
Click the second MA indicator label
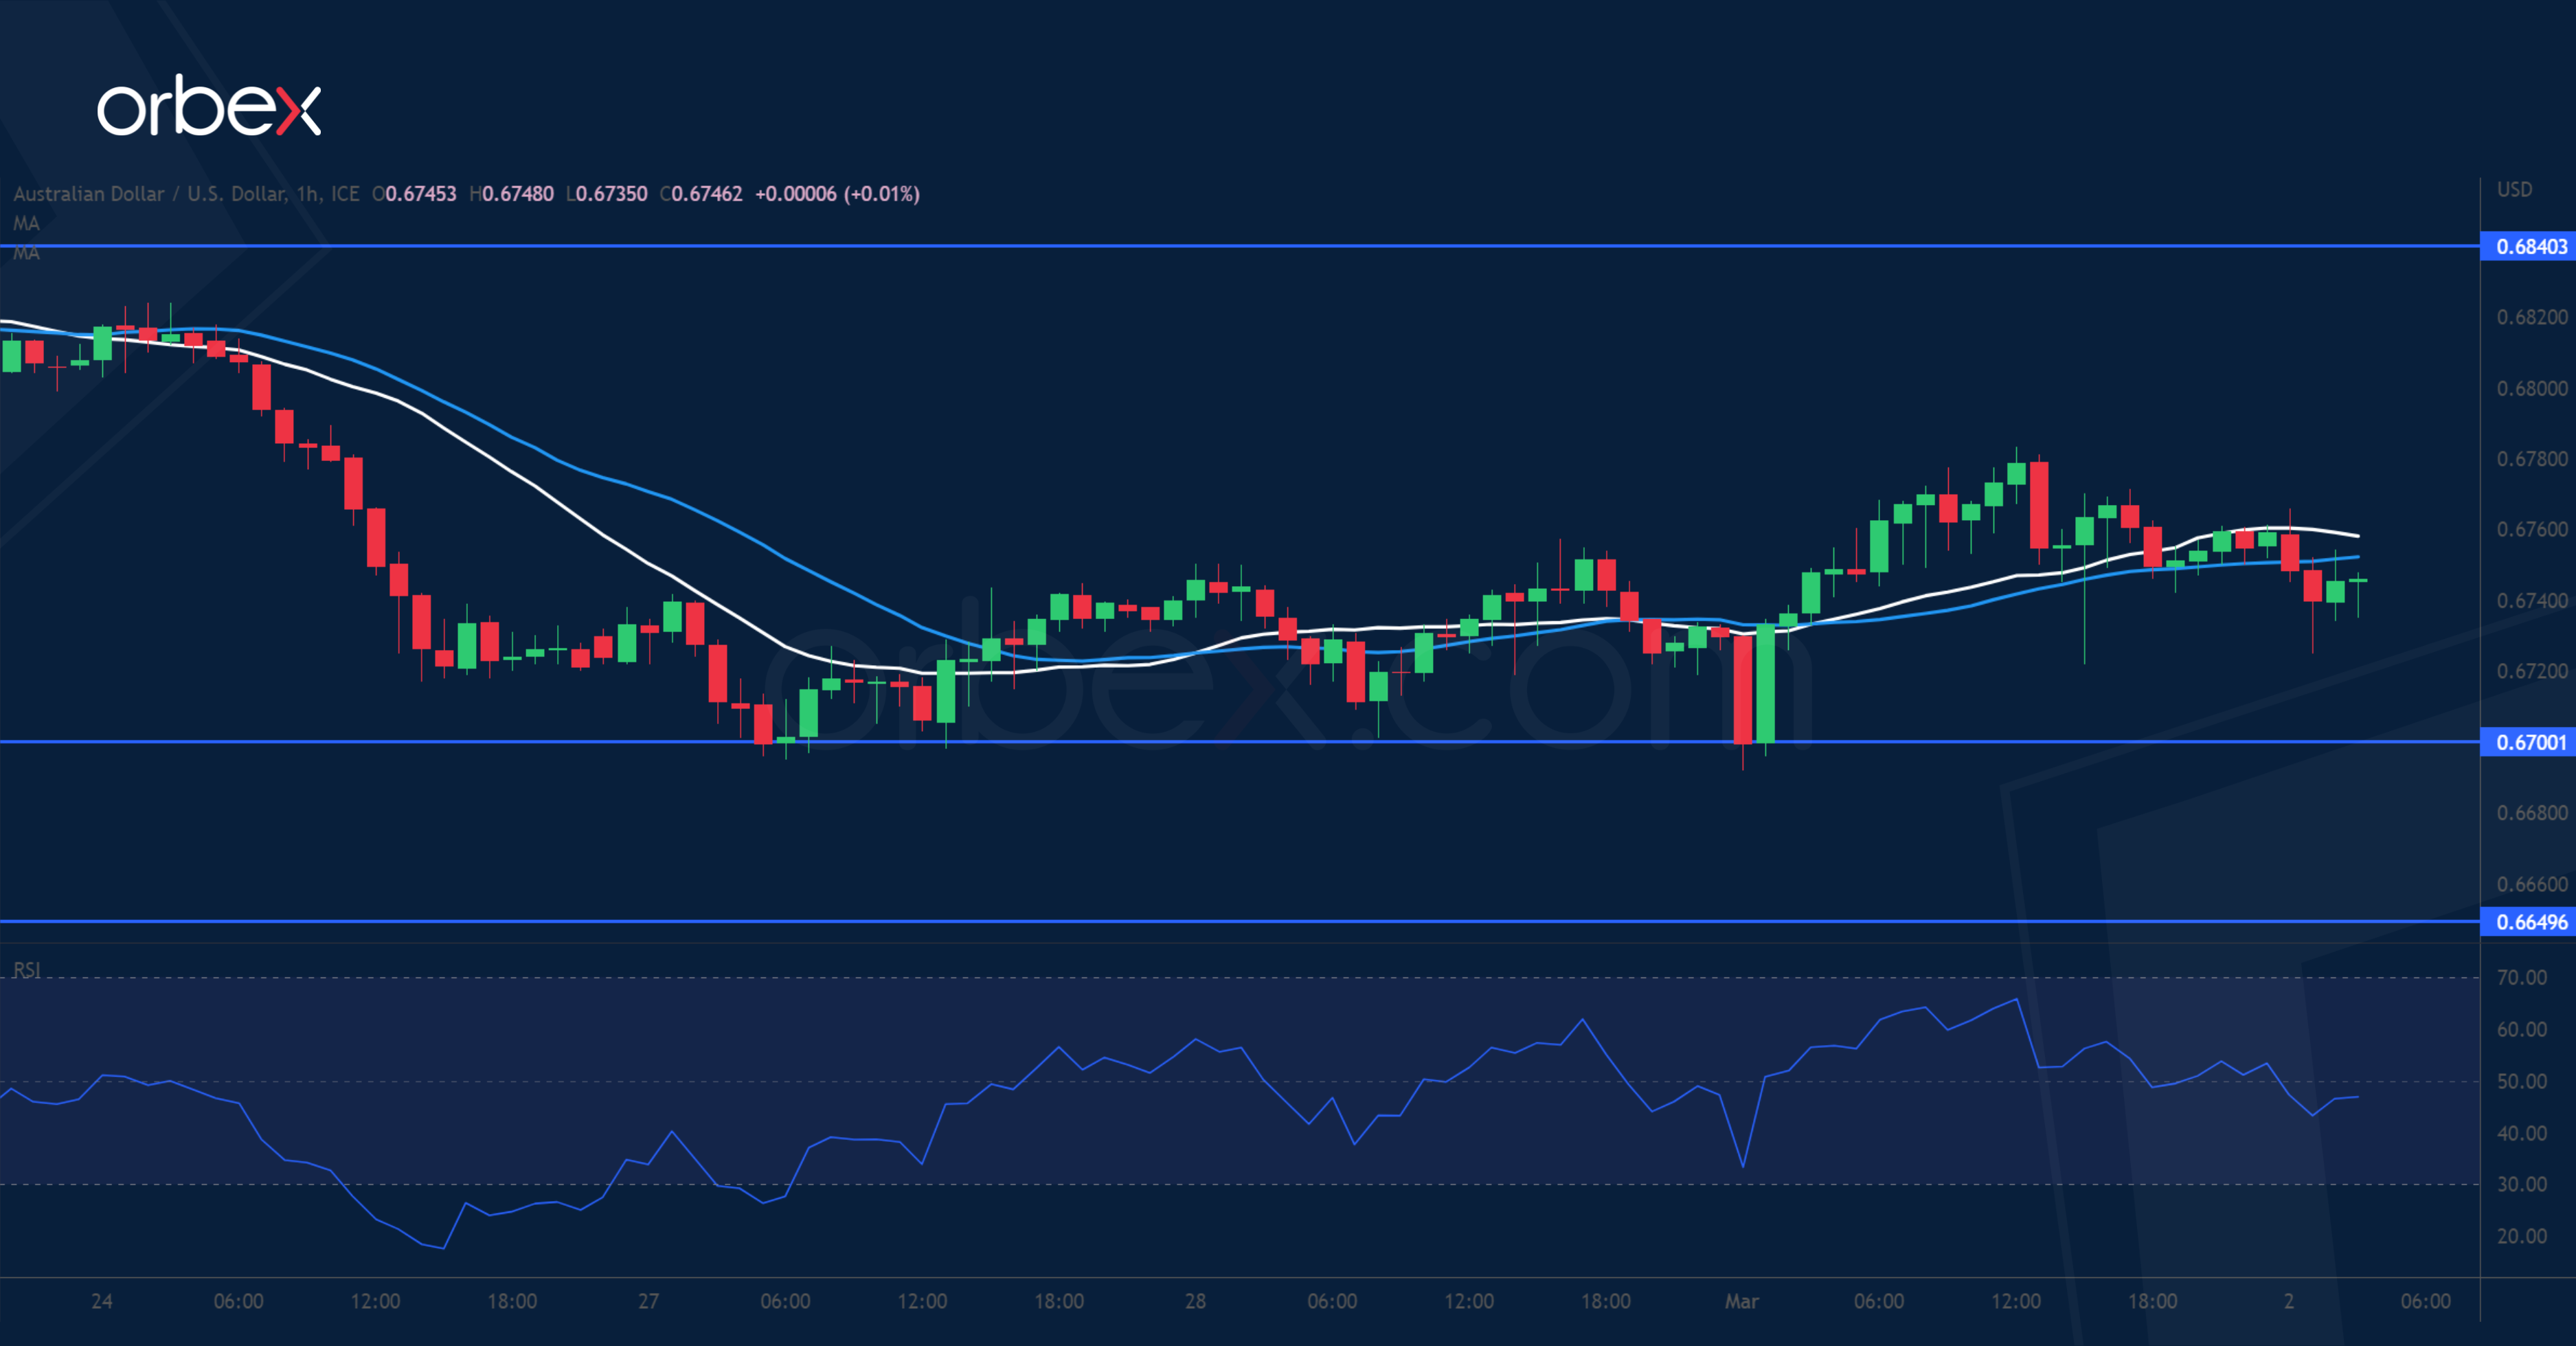(x=26, y=253)
